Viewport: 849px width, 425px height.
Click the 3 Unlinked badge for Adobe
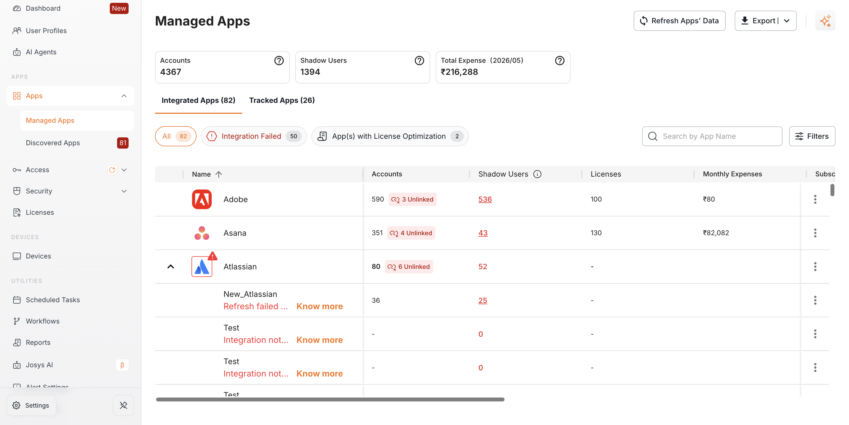coord(413,200)
